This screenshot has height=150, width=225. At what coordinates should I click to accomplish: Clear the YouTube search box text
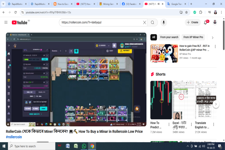[x=144, y=22]
